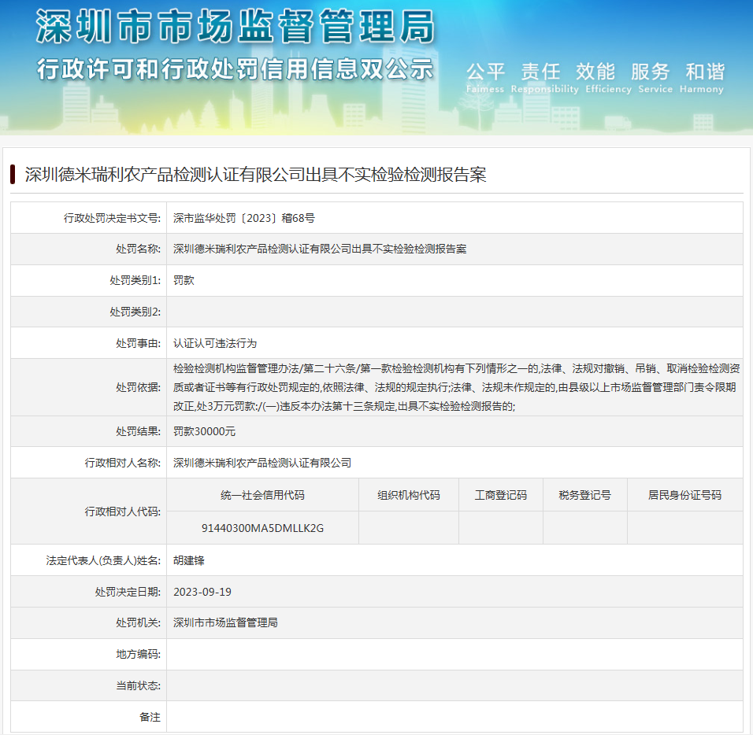Screen dimensions: 753x735
Task: Click the 备注 label
Action: click(x=150, y=717)
